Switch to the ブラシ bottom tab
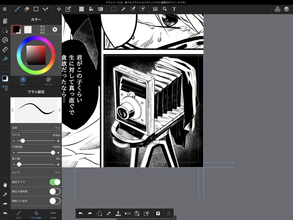Viewport: 293px width, 220px height. pos(19,215)
